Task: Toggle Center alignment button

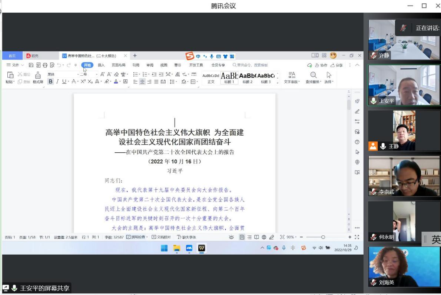Action: pyautogui.click(x=142, y=82)
